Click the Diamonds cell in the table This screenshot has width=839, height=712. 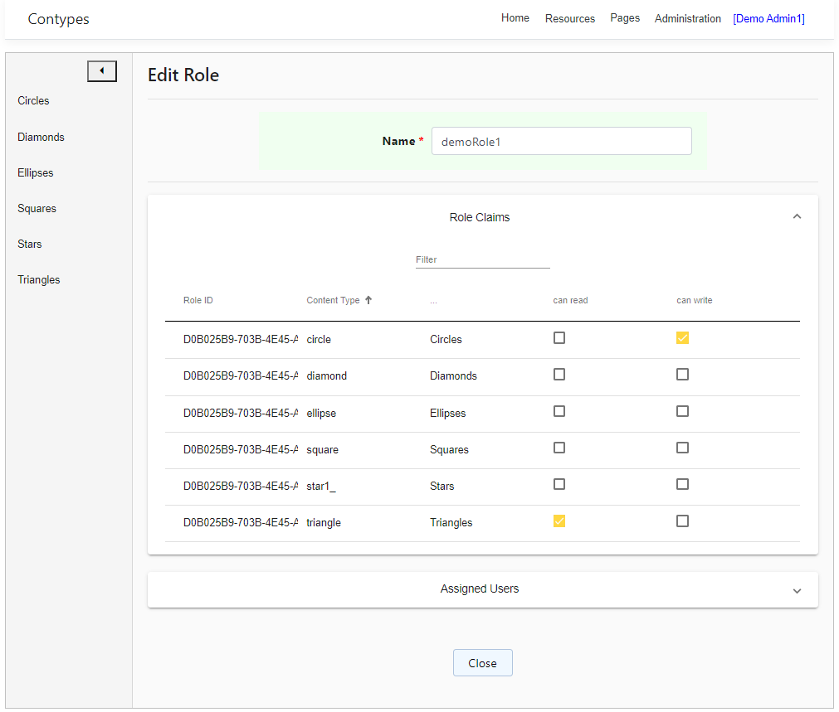453,375
